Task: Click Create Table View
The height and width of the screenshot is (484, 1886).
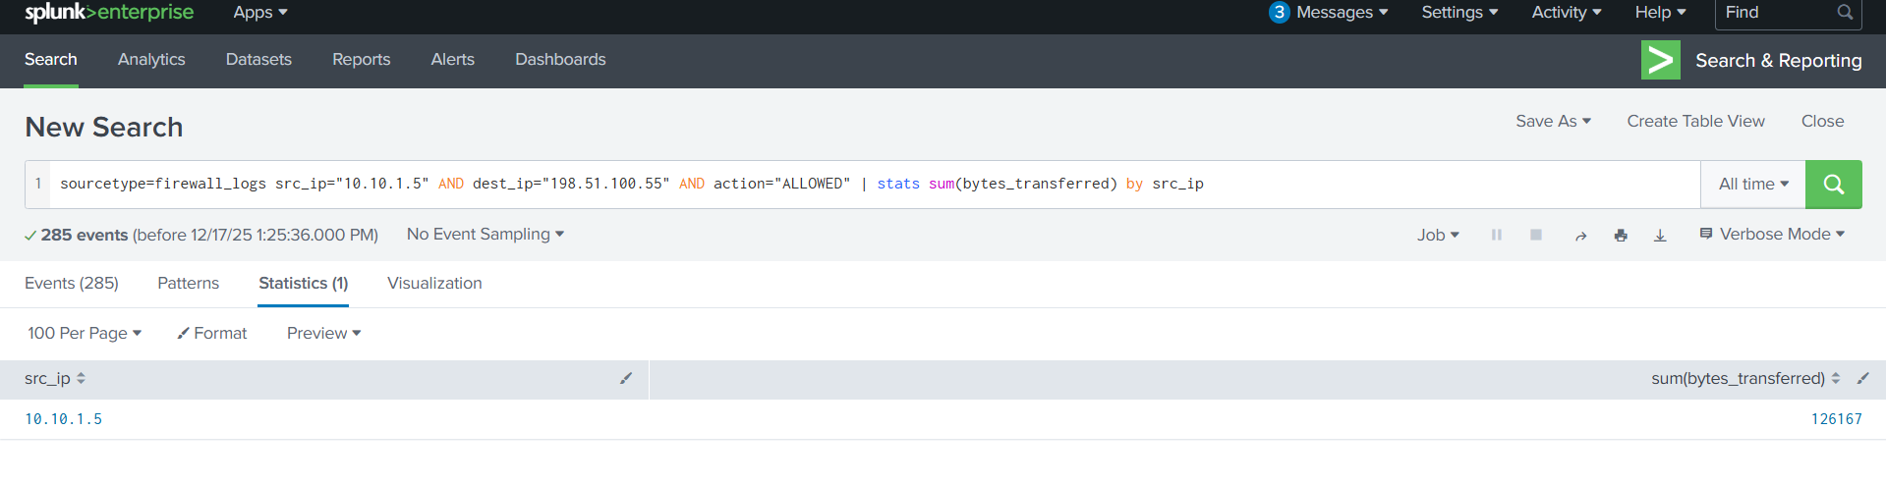Action: (x=1695, y=122)
